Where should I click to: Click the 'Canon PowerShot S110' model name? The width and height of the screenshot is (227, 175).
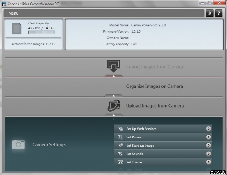pos(148,25)
